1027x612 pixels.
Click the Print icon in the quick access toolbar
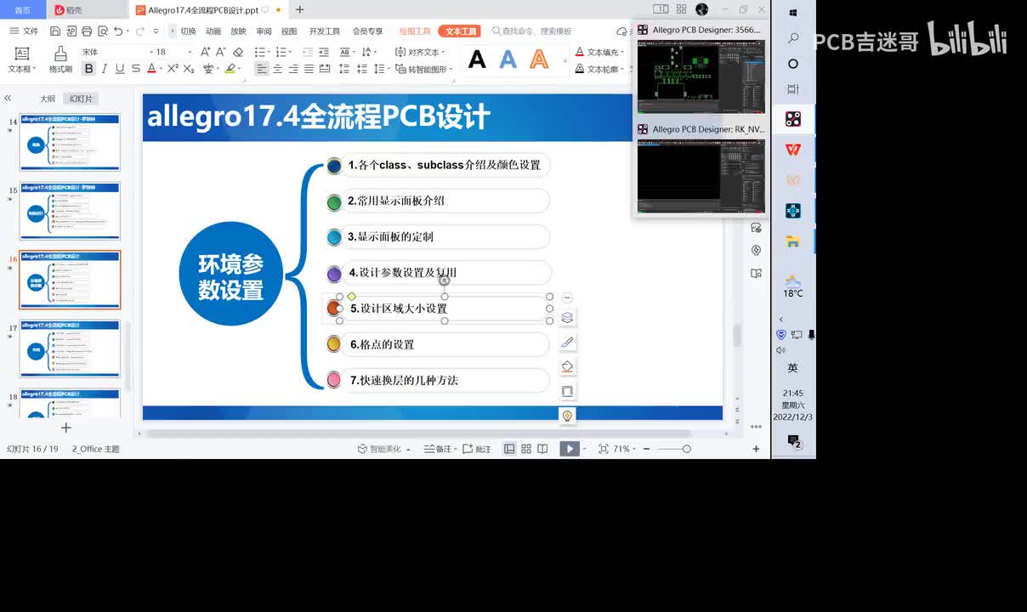coord(87,31)
